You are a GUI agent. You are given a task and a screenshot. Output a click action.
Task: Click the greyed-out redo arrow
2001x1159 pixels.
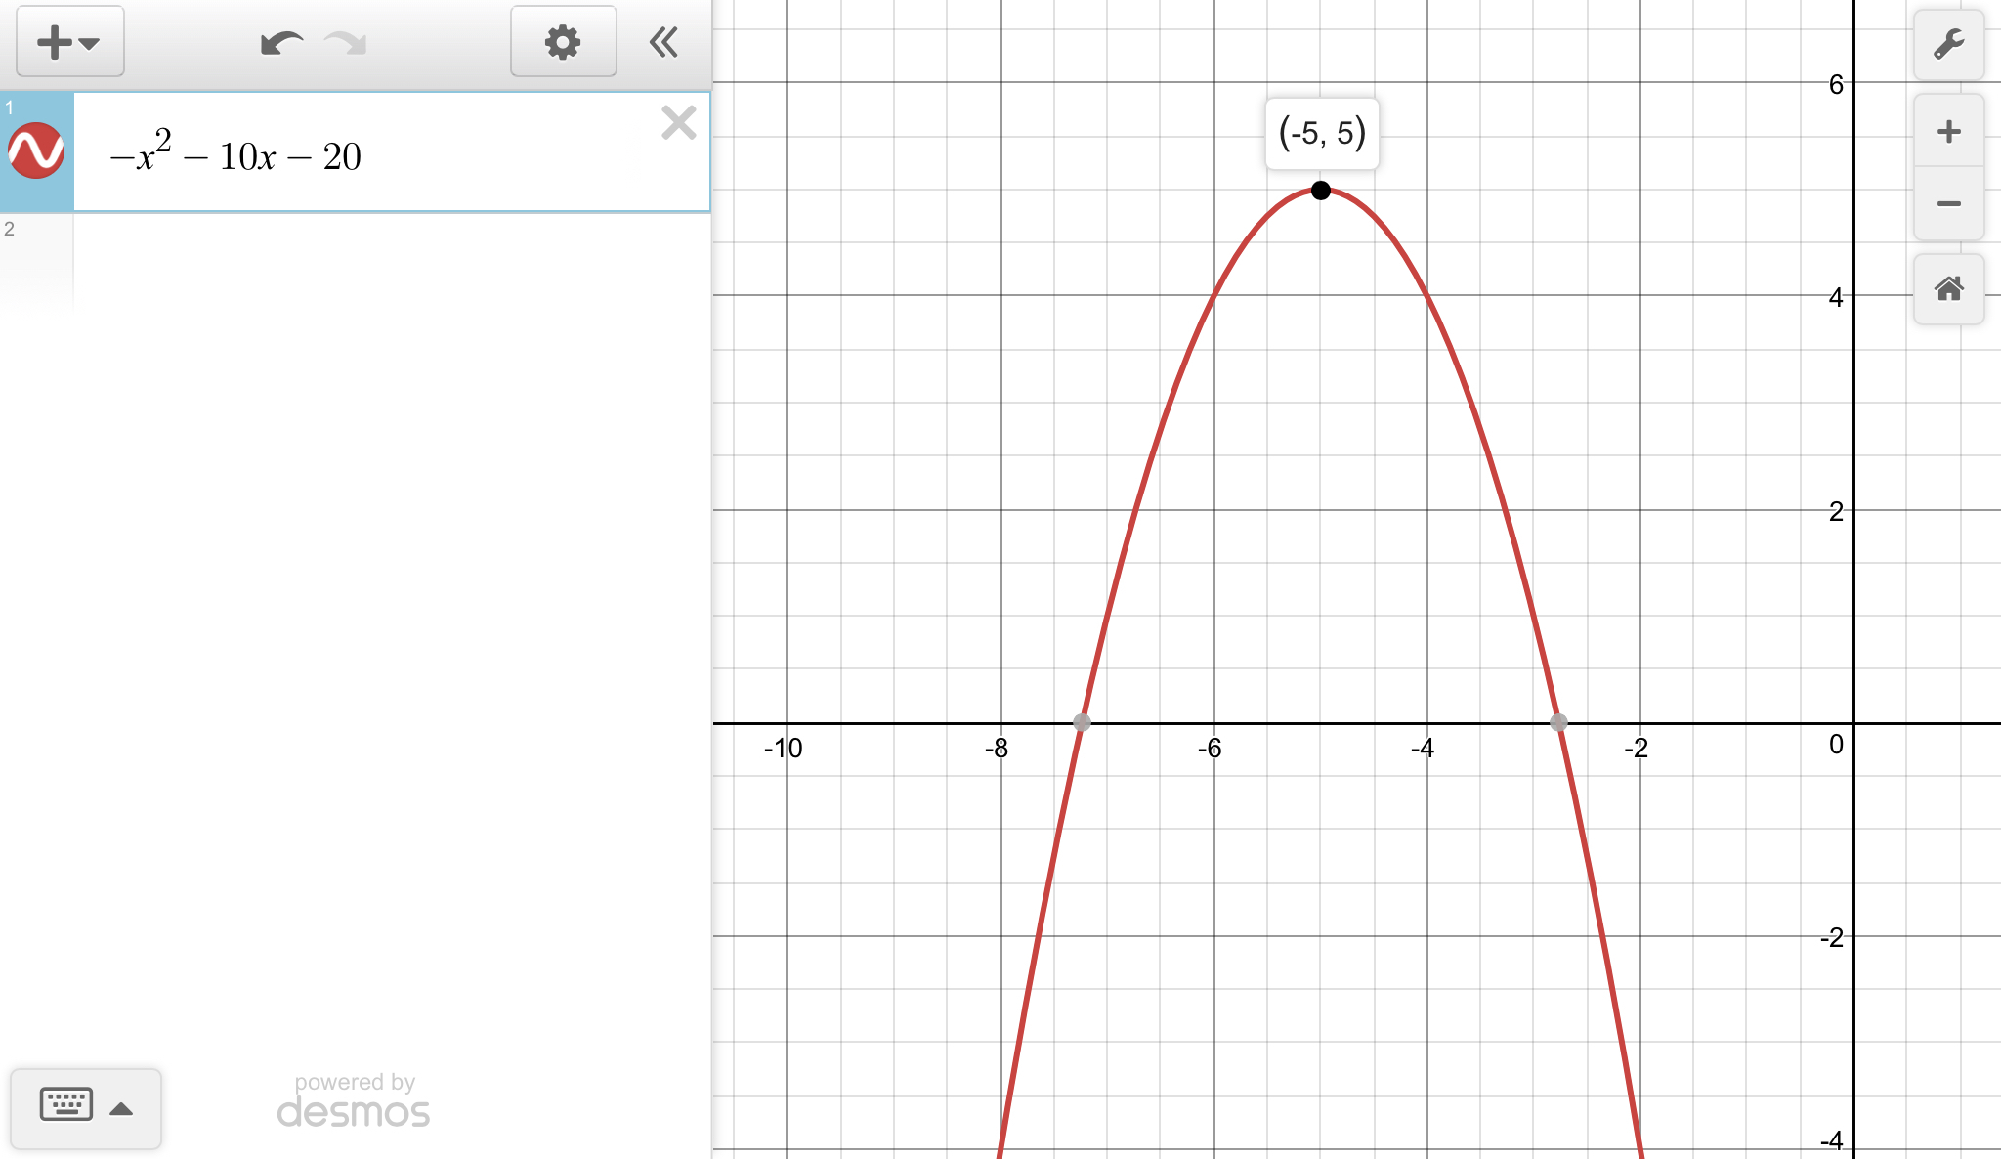(x=345, y=43)
